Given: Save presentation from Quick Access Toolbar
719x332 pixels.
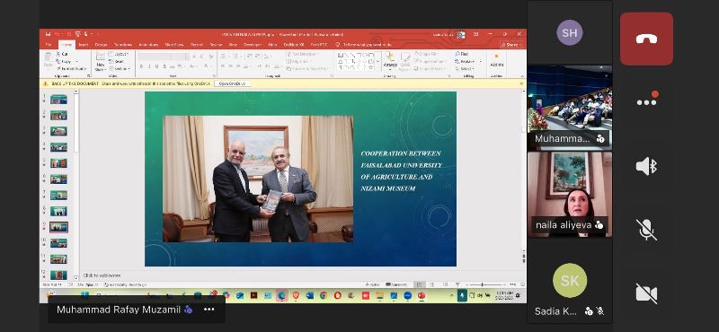Looking at the screenshot, I should [x=48, y=34].
